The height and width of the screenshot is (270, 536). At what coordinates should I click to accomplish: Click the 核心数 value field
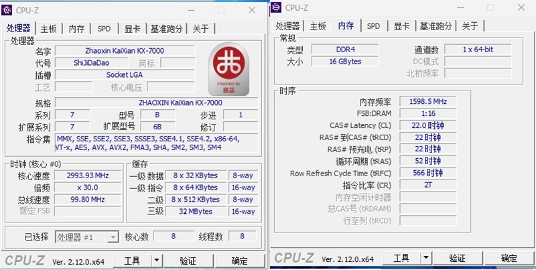point(174,236)
